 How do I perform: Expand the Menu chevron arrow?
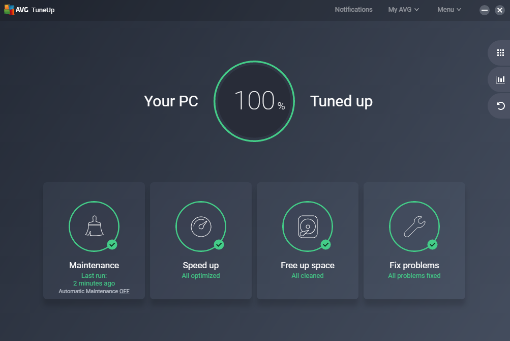(460, 9)
